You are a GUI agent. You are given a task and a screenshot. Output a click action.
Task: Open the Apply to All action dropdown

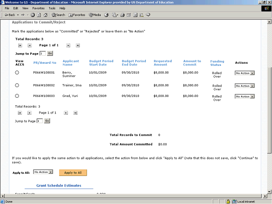click(x=43, y=172)
